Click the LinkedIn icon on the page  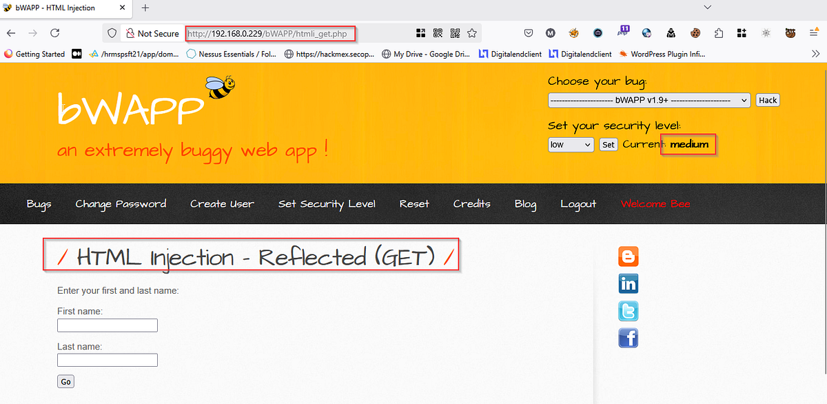pos(628,283)
